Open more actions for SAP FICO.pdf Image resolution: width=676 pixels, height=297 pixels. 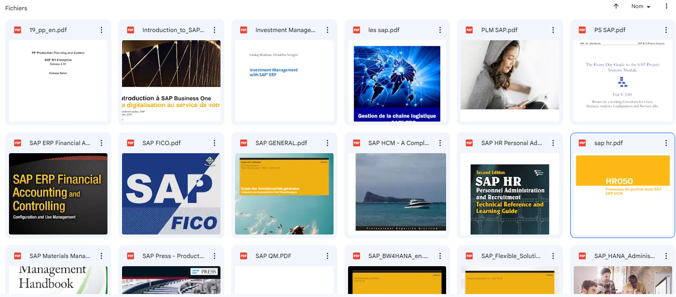(x=214, y=143)
